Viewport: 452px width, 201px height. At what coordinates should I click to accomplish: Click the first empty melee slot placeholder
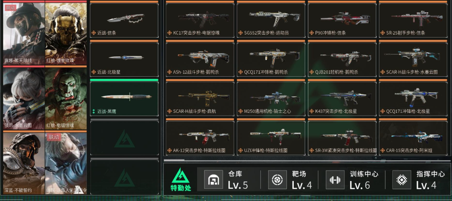click(x=124, y=138)
